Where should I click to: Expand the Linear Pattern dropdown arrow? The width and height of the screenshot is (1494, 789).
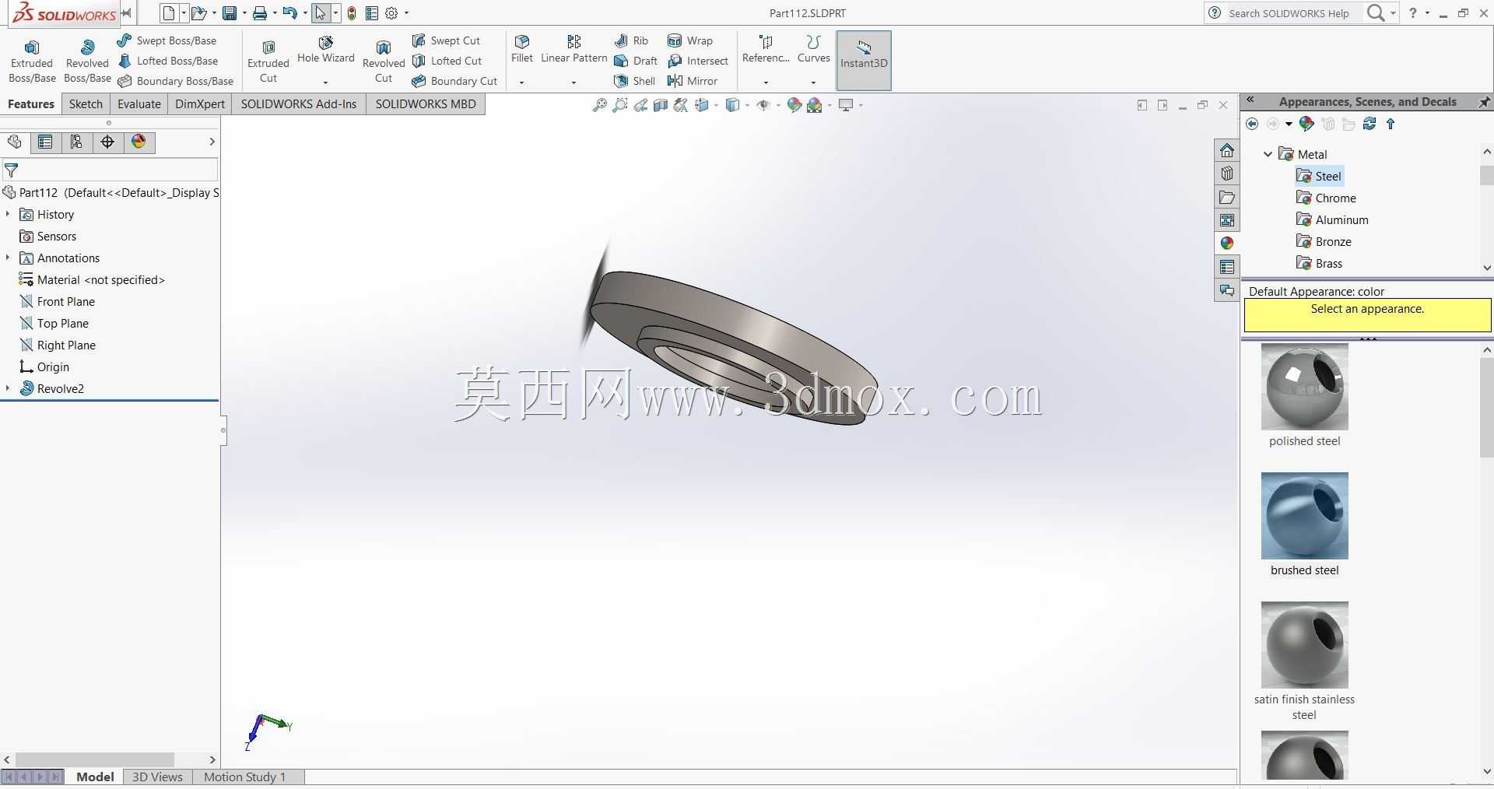[x=573, y=82]
